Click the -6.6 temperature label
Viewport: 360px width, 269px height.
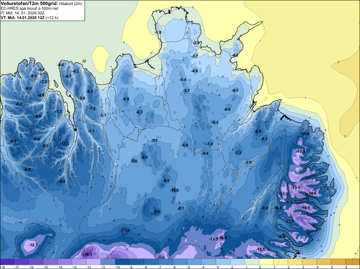[34, 76]
